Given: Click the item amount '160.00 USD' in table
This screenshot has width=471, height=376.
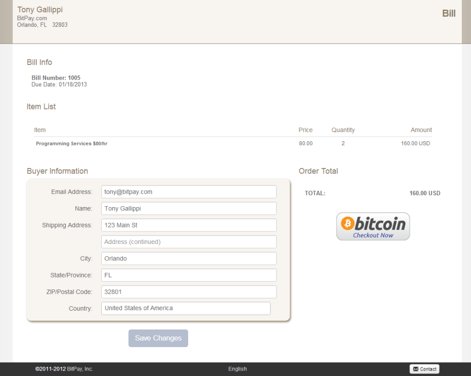Looking at the screenshot, I should coord(415,144).
